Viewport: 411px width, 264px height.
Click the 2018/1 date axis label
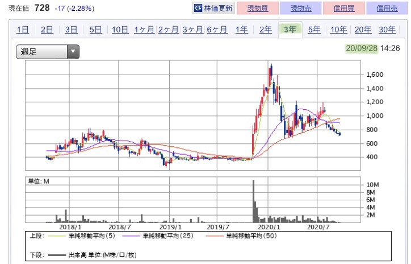[70, 227]
